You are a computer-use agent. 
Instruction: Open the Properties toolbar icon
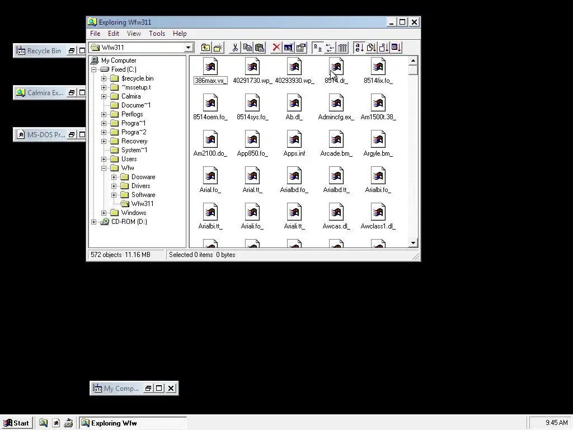pyautogui.click(x=300, y=48)
